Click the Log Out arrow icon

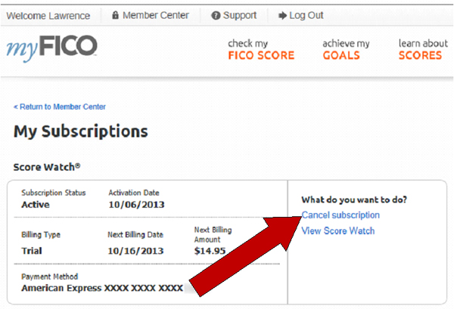[282, 15]
